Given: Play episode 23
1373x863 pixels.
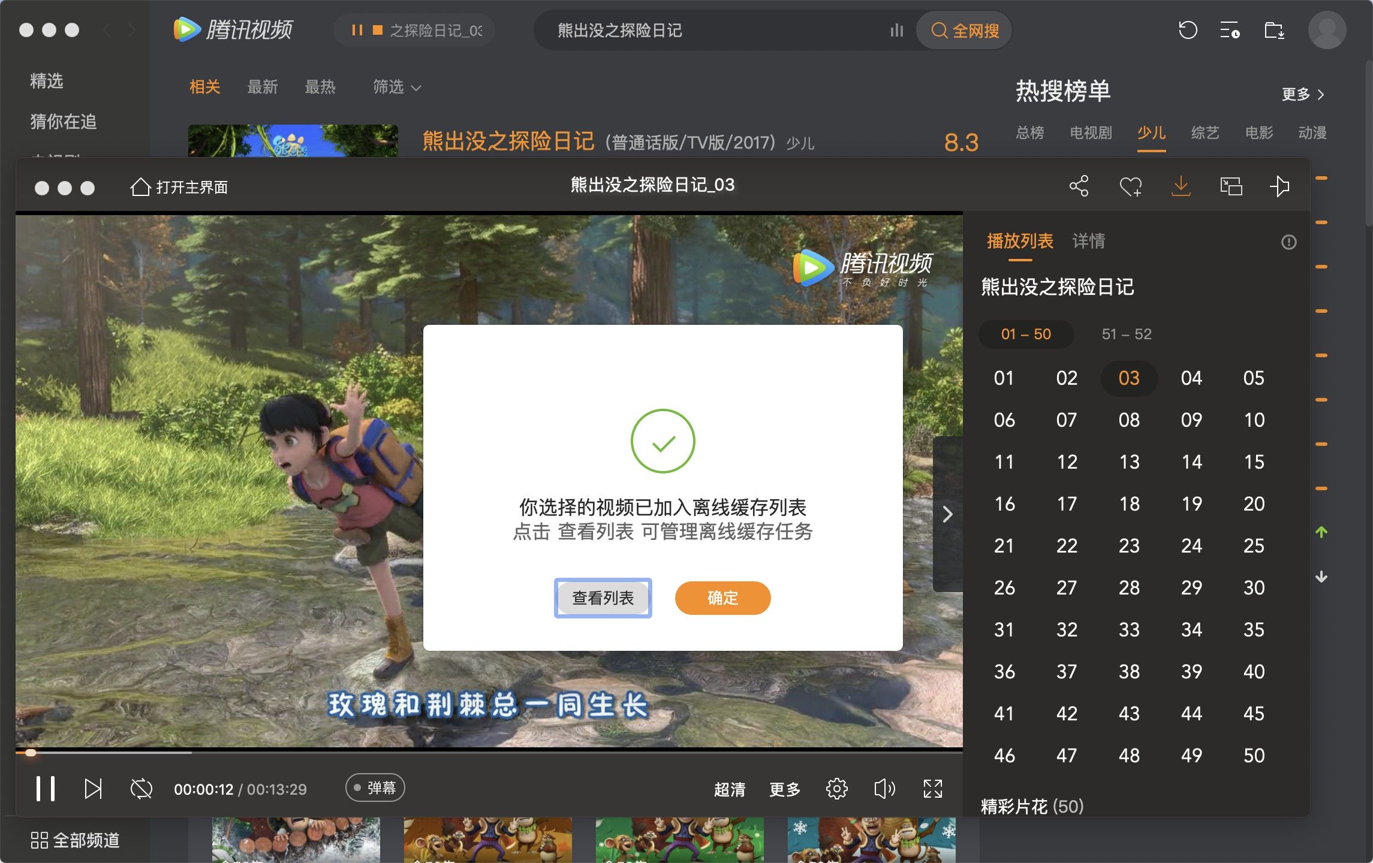Looking at the screenshot, I should point(1129,546).
